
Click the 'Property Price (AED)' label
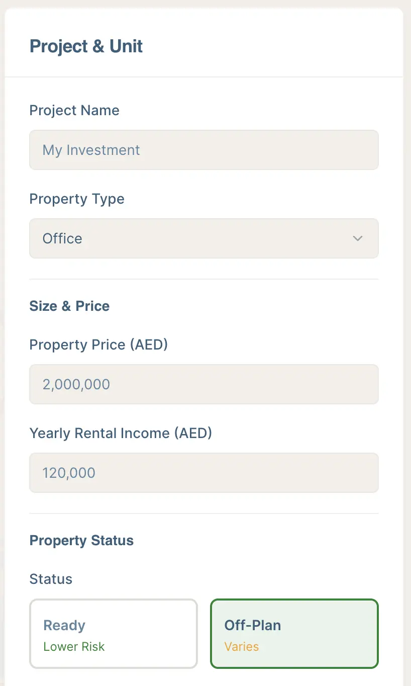coord(98,345)
